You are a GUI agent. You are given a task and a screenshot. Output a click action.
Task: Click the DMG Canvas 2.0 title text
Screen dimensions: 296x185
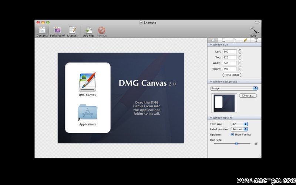[147, 83]
